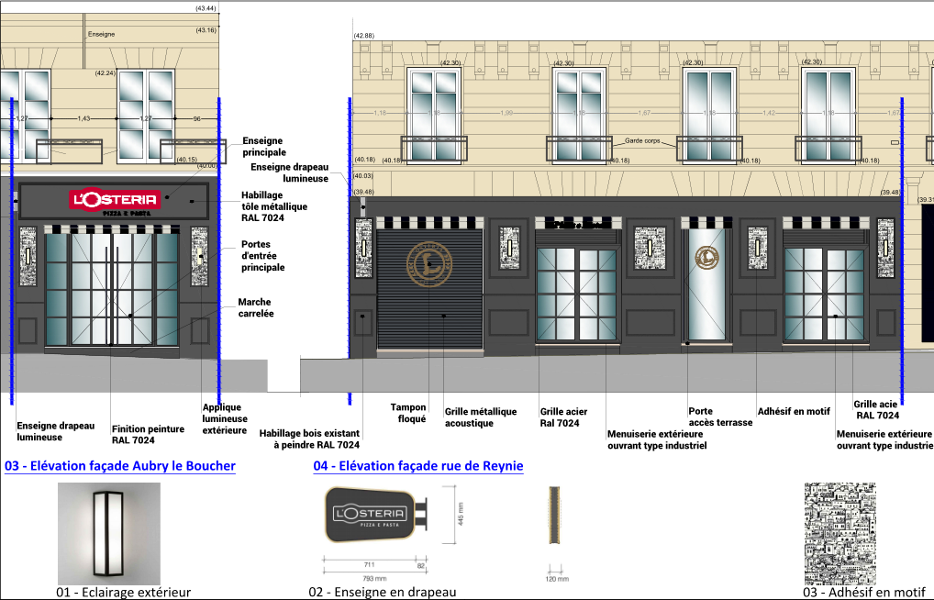
Task: Click the "Tampon floqué" annotation label
Action: (x=408, y=413)
